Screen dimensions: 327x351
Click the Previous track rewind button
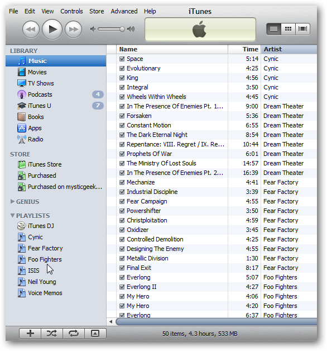click(x=31, y=29)
